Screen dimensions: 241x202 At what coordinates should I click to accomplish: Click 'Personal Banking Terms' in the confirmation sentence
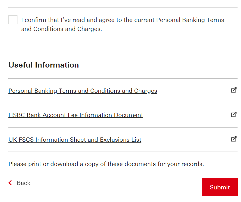(190, 20)
